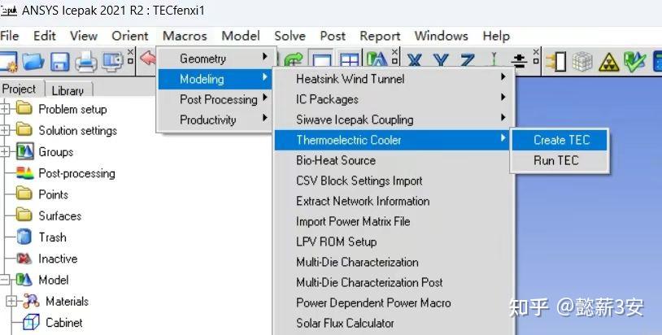Expand the Materials tree node
Viewport: 662px width, 335px height.
(x=11, y=301)
